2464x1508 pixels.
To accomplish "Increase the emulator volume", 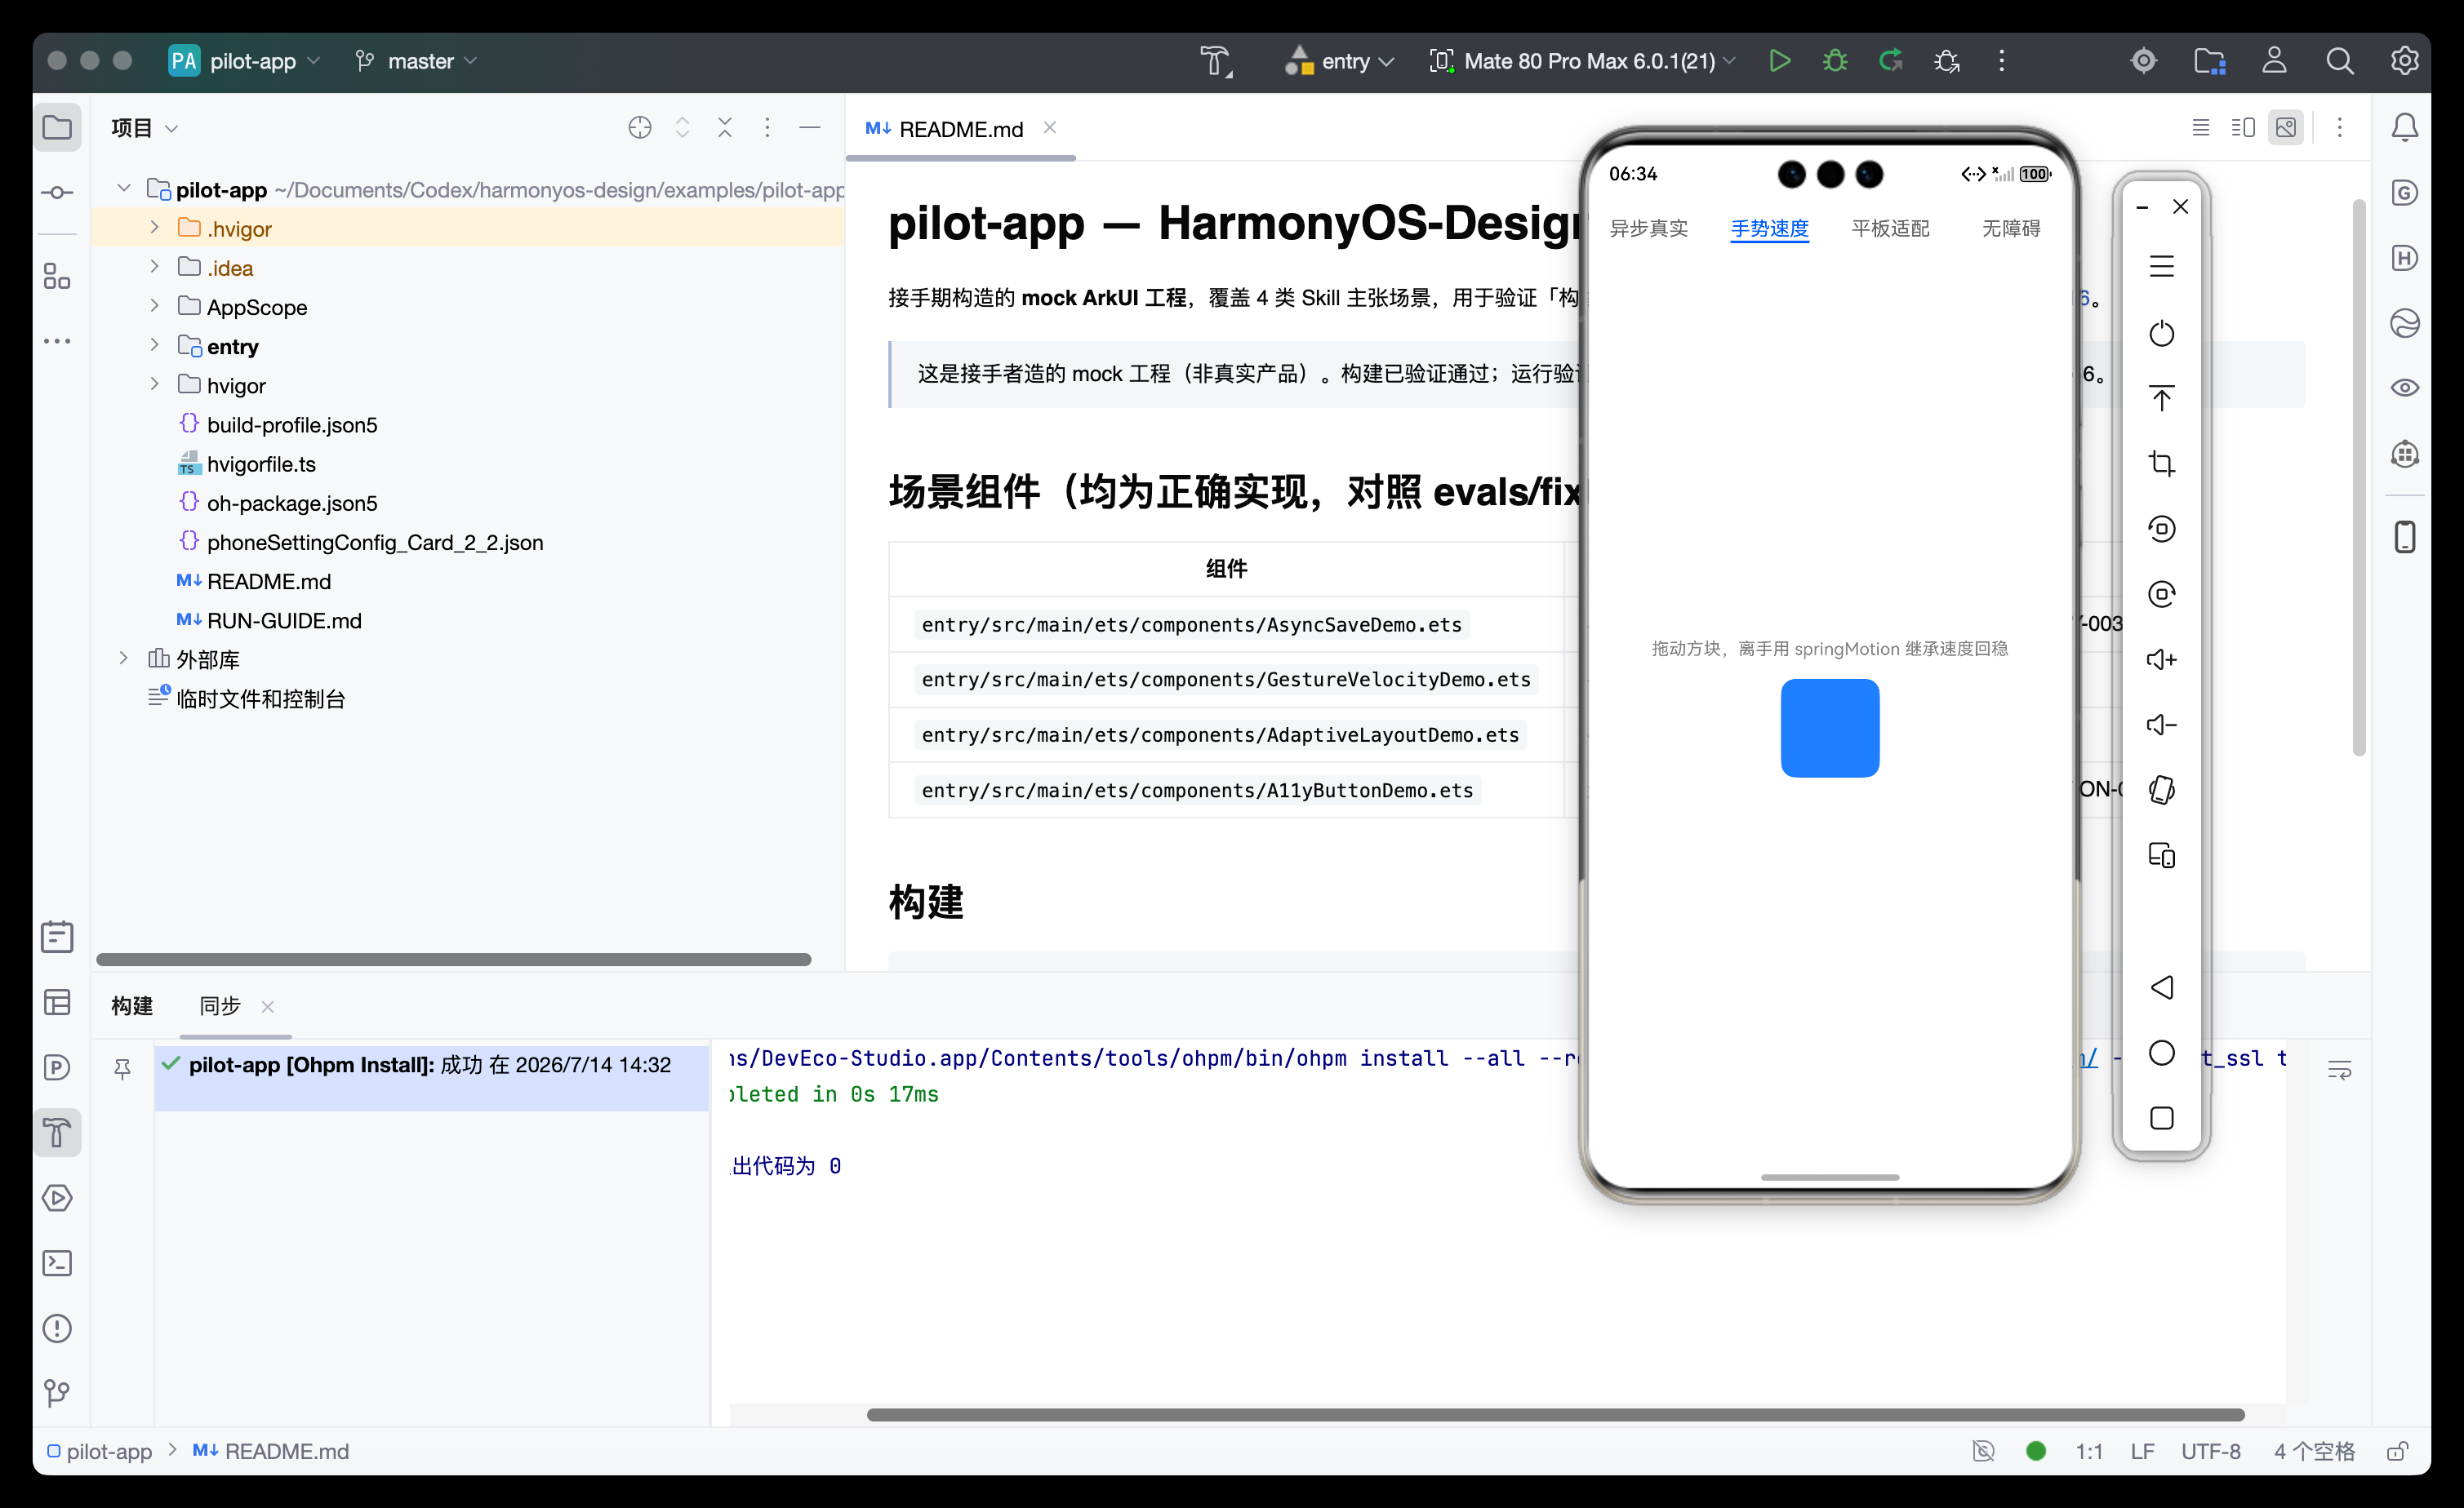I will point(2161,659).
